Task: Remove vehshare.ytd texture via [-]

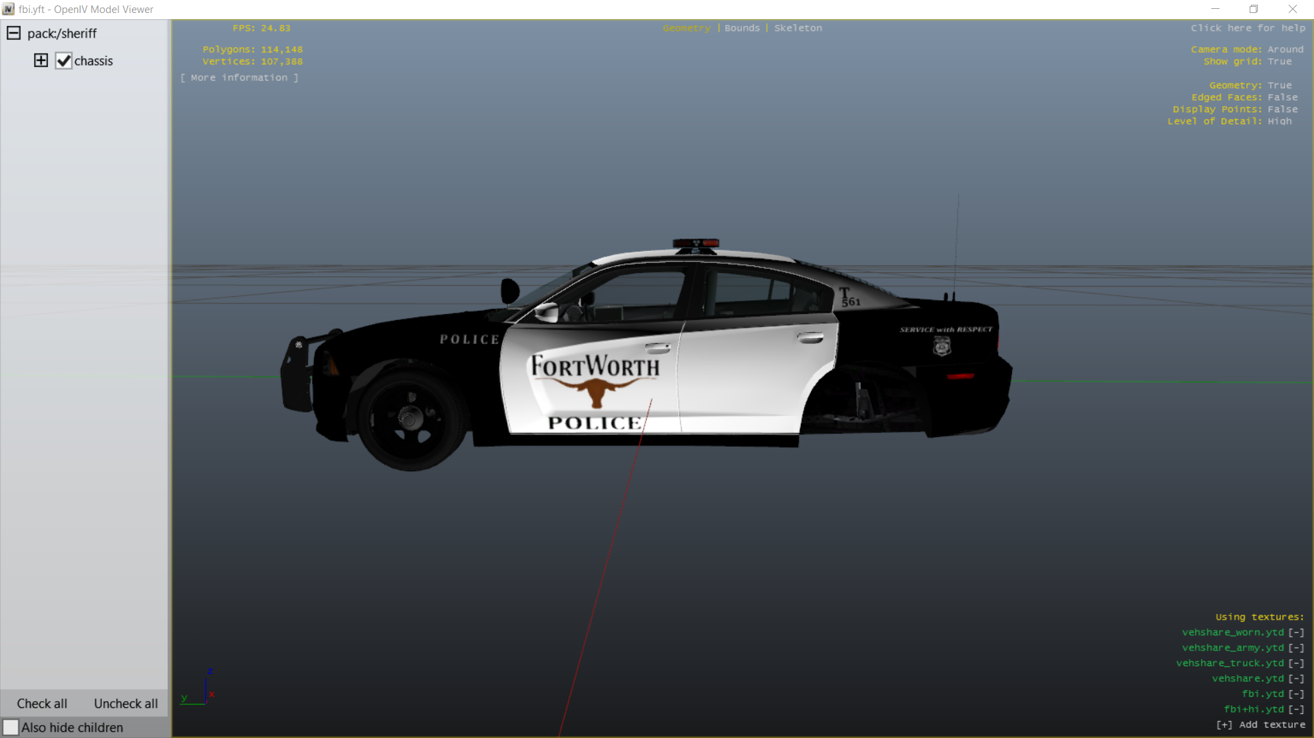Action: pos(1296,678)
